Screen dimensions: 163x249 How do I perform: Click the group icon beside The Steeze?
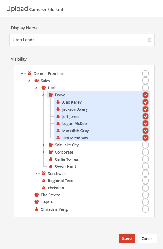point(36,195)
